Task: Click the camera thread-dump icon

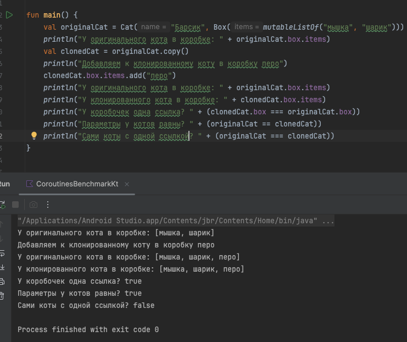Action: pyautogui.click(x=34, y=205)
